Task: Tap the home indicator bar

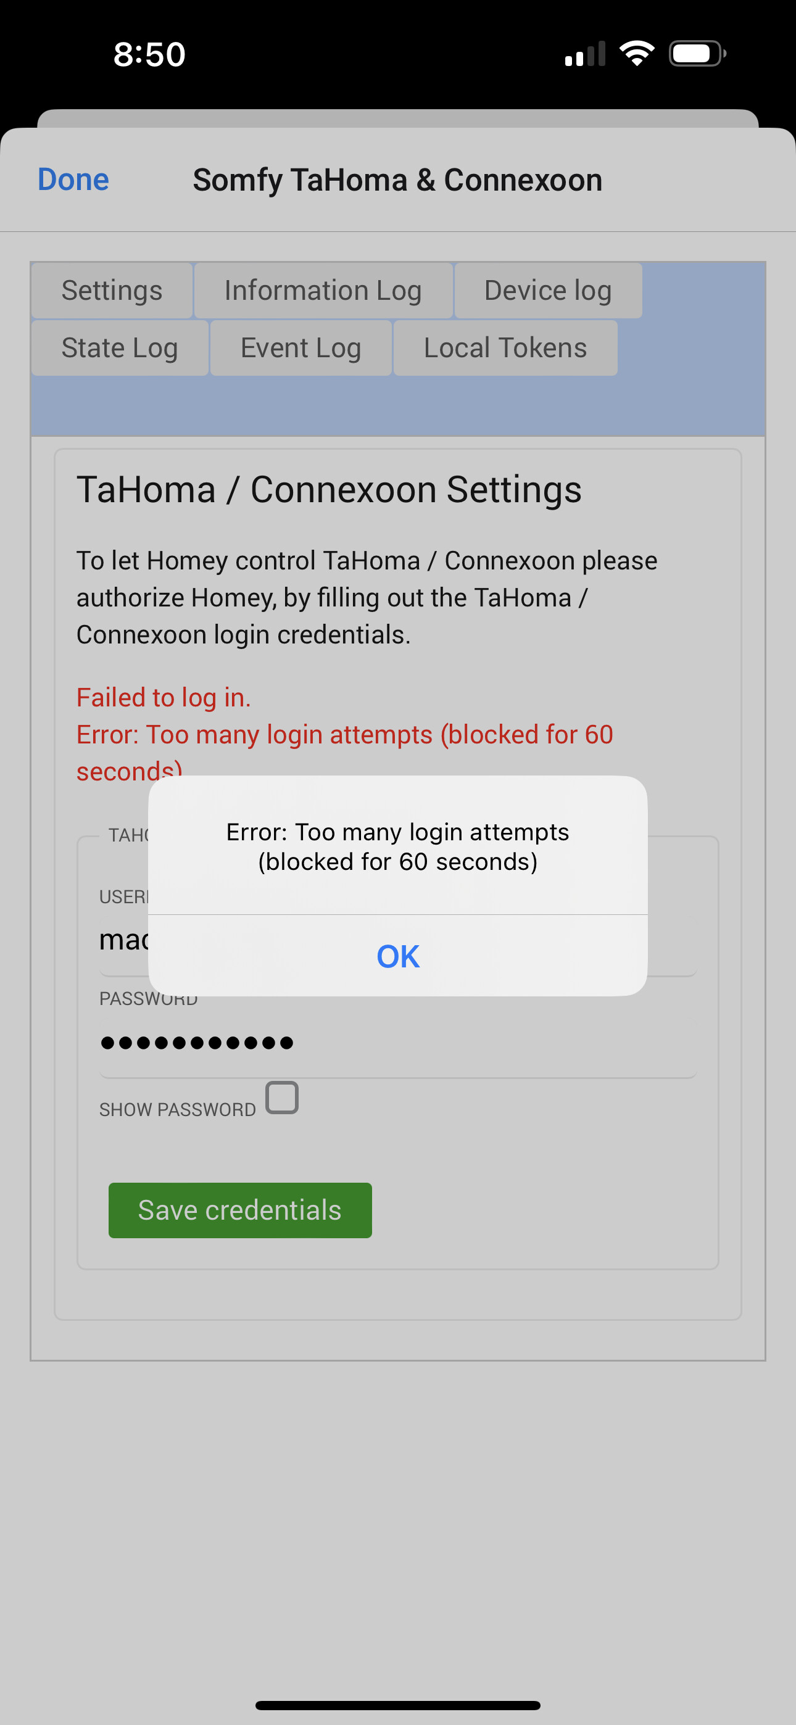Action: tap(398, 1705)
